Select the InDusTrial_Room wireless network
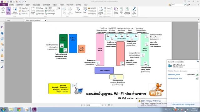The height and width of the screenshot is (112, 200). 183,75
